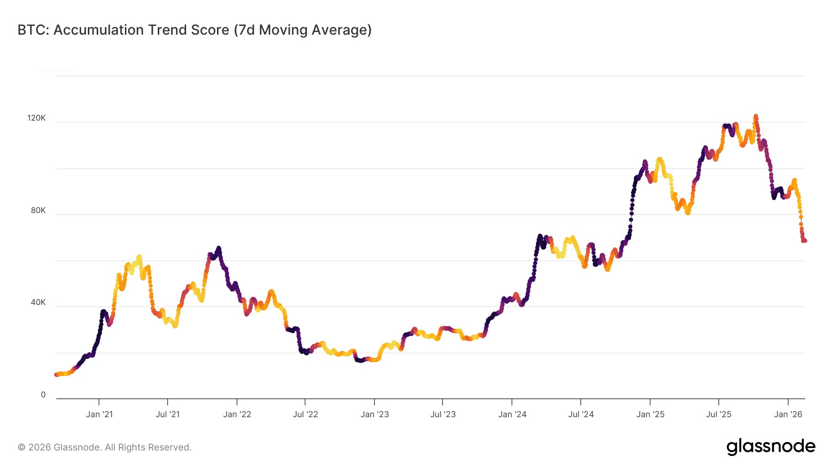Select the Jul '23 axis label
The height and width of the screenshot is (468, 833).
click(x=443, y=414)
